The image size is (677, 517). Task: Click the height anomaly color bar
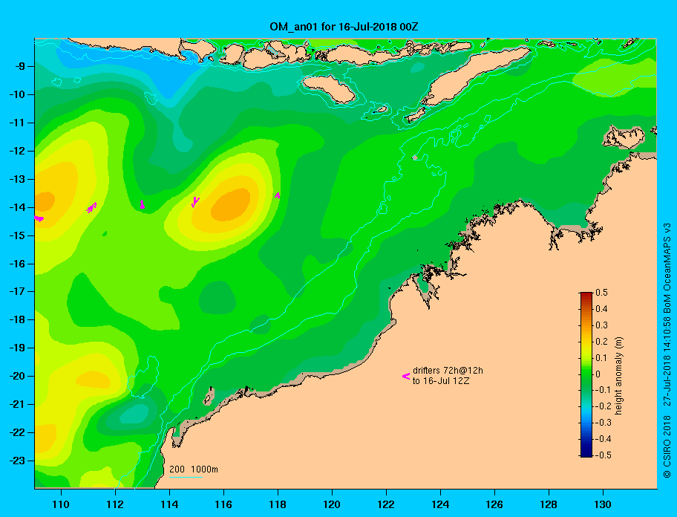[x=586, y=374]
